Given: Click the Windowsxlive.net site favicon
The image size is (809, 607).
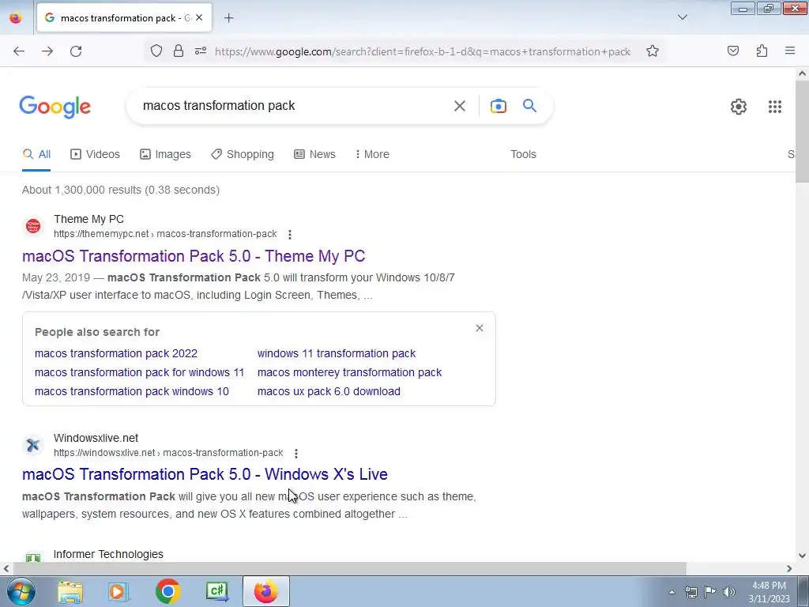Looking at the screenshot, I should 33,445.
